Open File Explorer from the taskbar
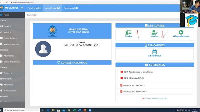Screen dimensions: 200x112 (53, 110)
